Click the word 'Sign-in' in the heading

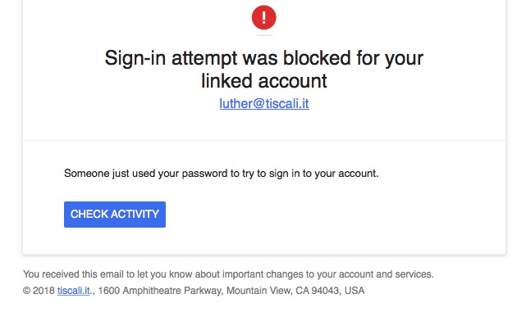[x=135, y=58]
